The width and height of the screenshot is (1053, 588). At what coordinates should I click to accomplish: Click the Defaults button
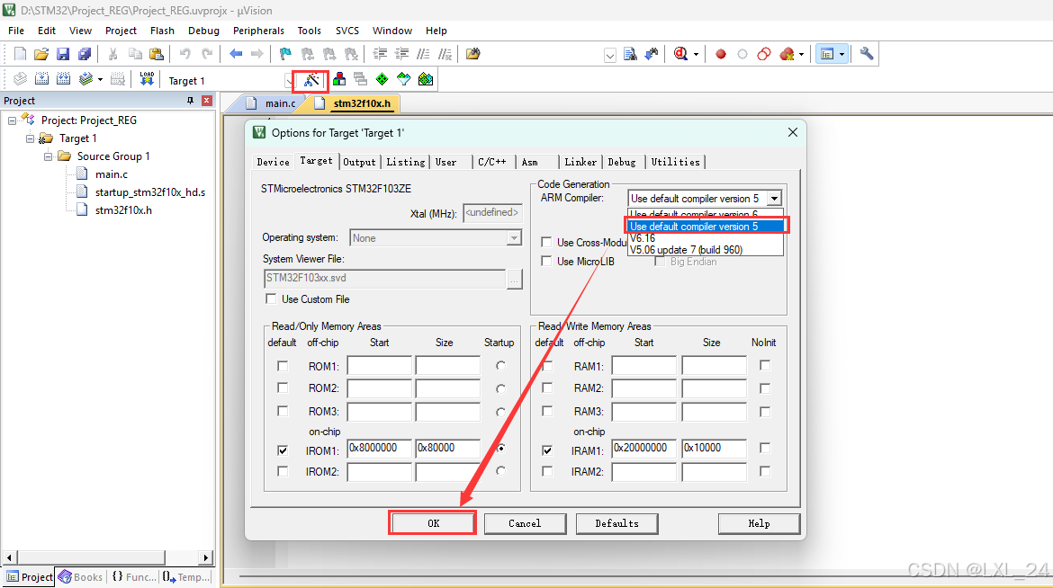pos(616,523)
